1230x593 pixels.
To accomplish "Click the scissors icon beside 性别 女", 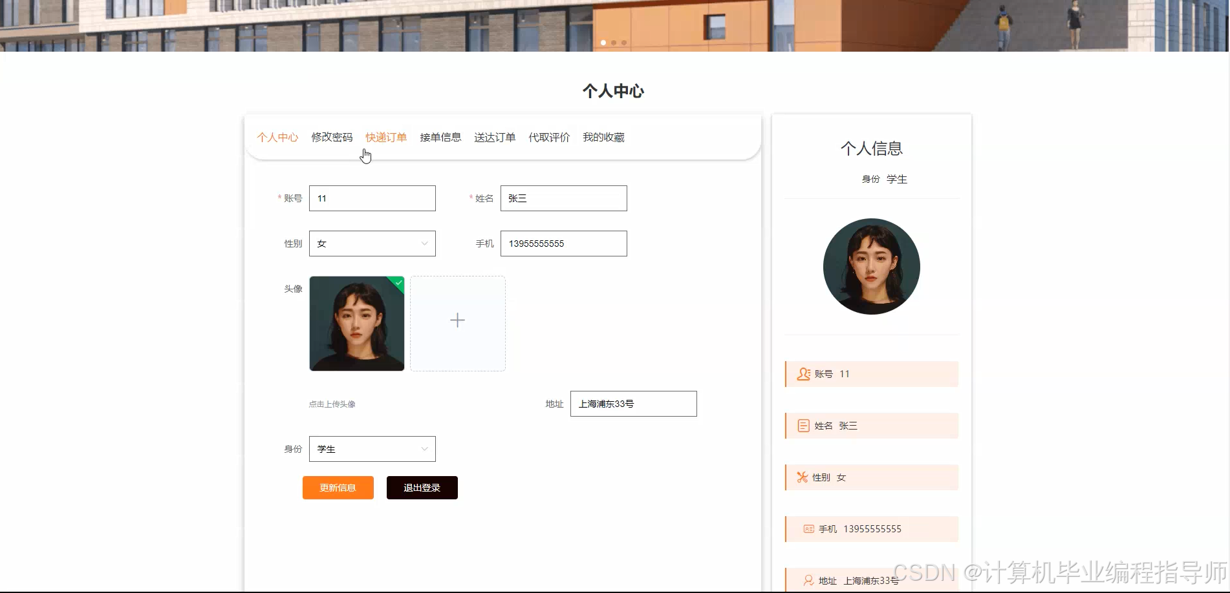I will point(803,477).
